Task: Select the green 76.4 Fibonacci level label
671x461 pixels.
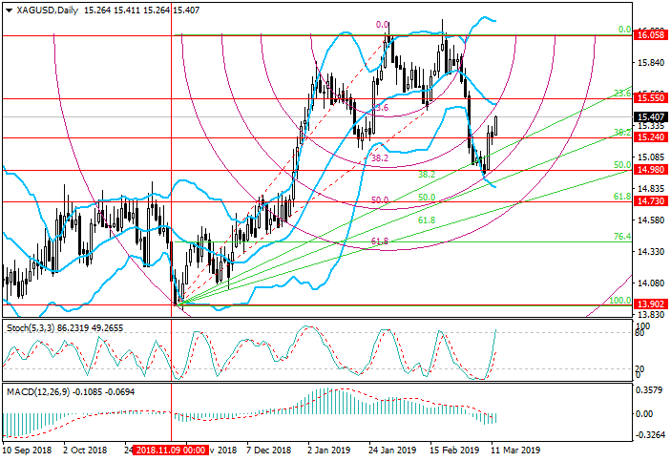Action: tap(621, 236)
